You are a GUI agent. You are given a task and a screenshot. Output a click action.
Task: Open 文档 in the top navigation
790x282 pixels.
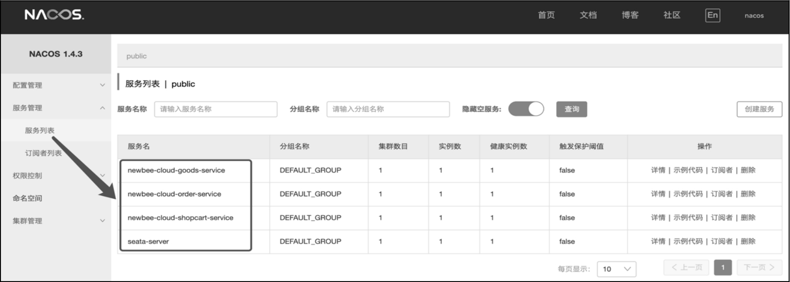click(x=588, y=15)
